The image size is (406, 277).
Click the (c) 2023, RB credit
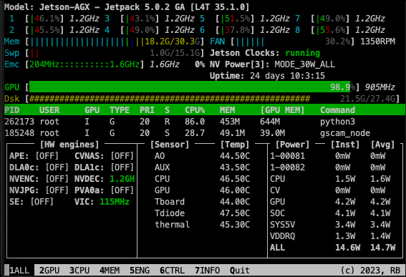pos(370,271)
